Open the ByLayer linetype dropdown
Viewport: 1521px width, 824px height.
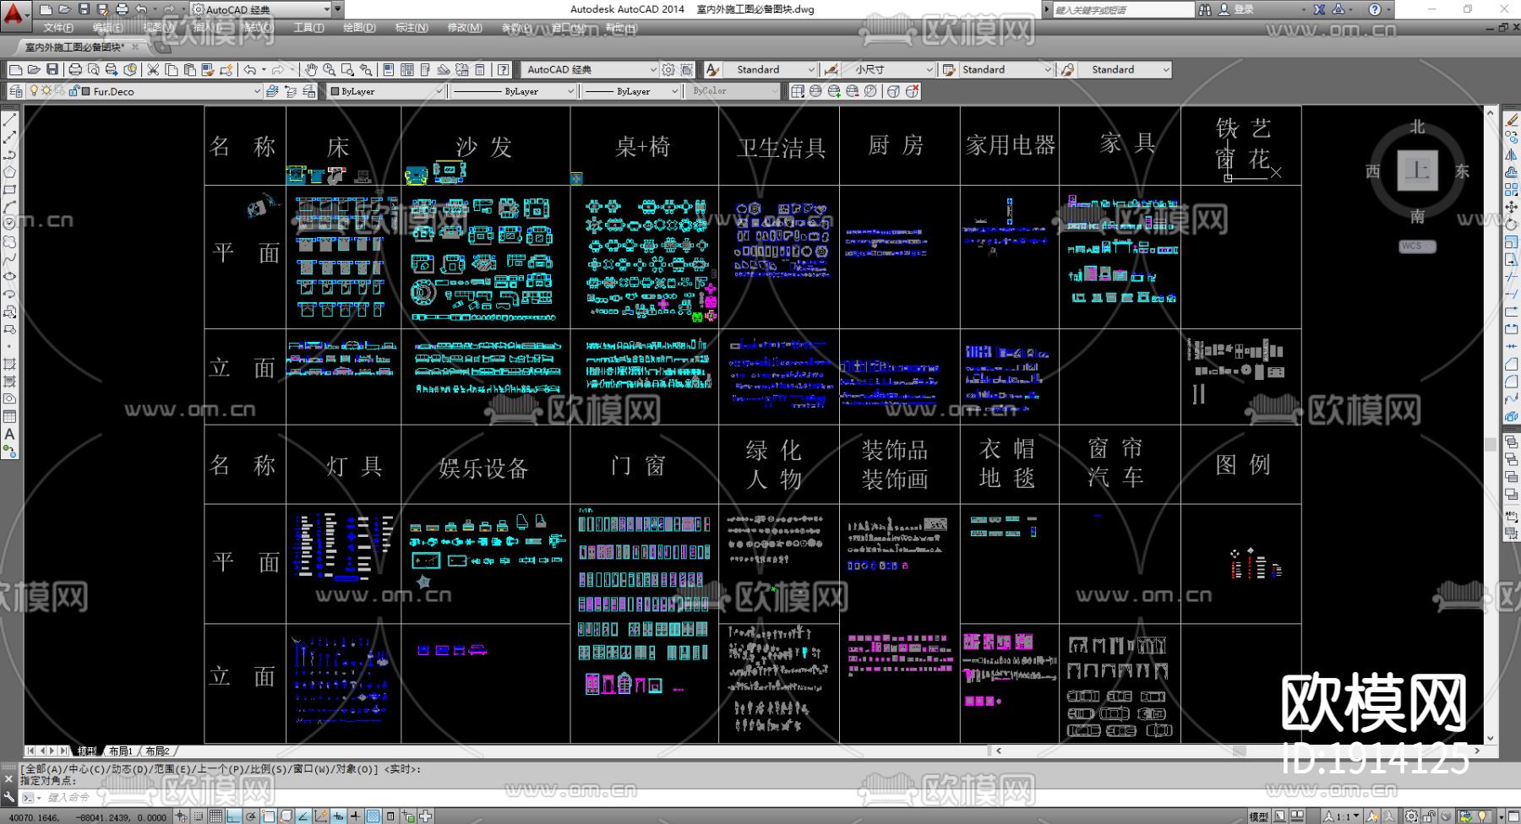[513, 91]
